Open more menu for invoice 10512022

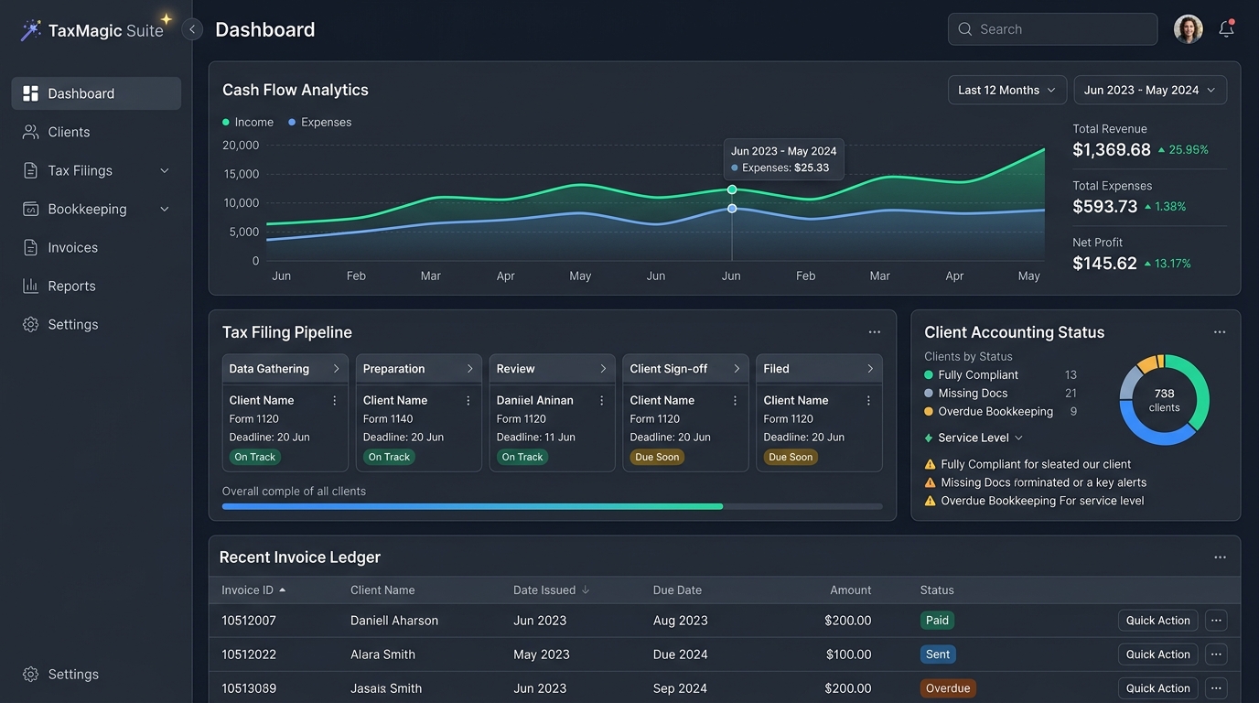pyautogui.click(x=1216, y=654)
